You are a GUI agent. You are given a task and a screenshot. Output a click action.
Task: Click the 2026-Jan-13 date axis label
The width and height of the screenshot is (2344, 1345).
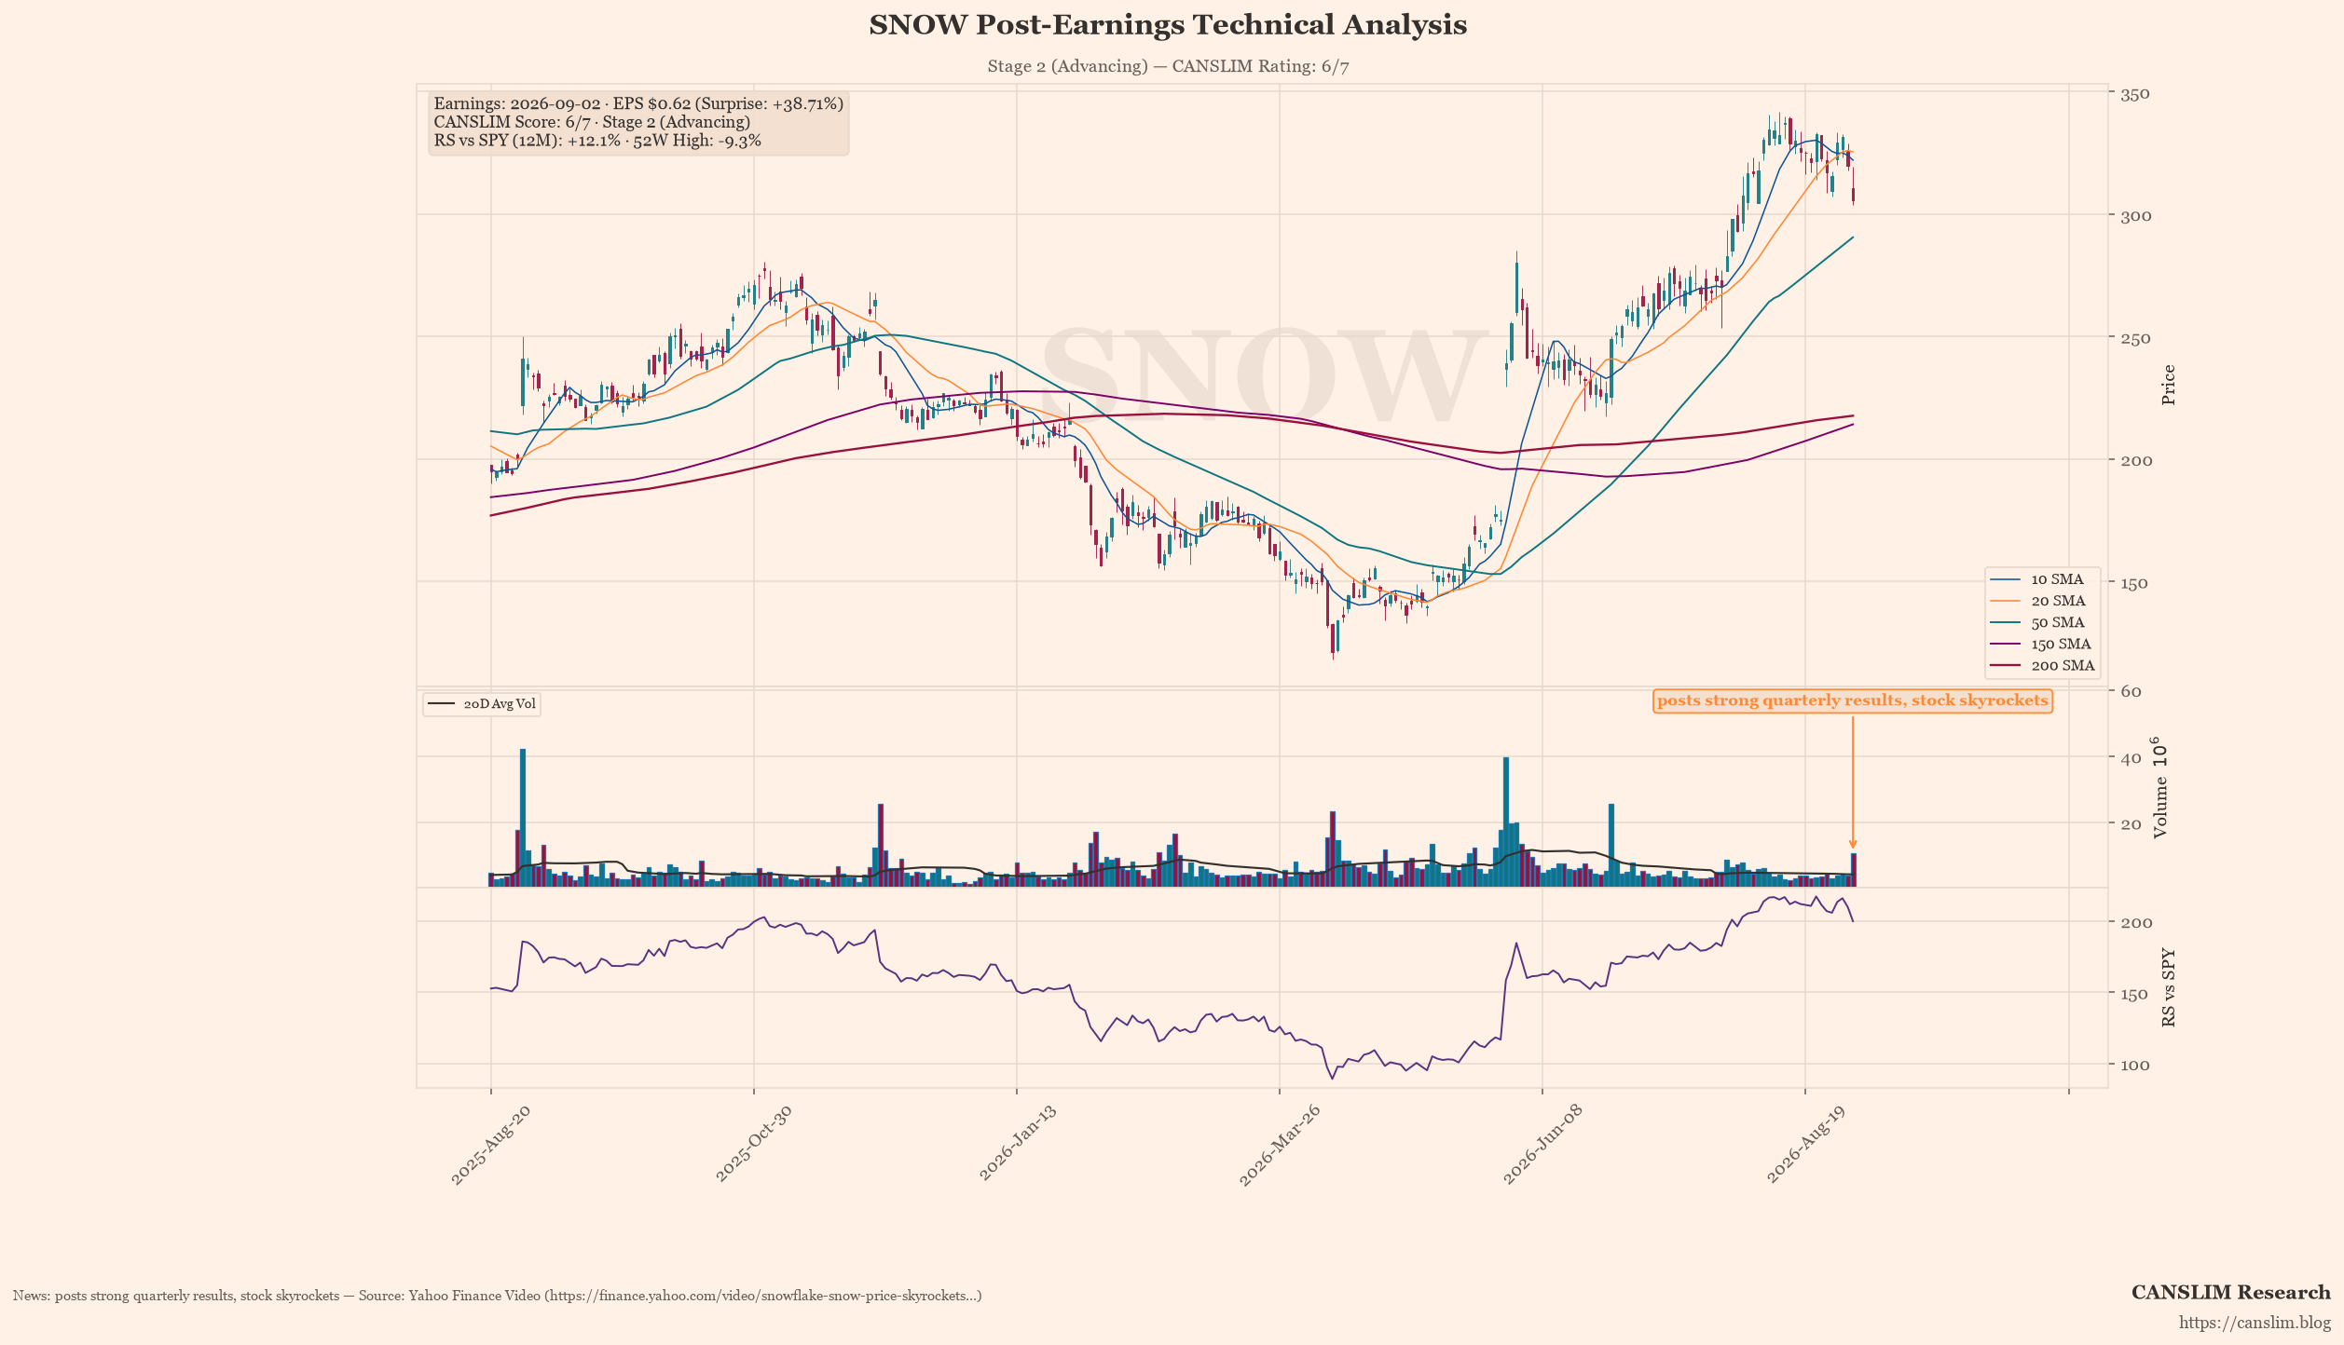coord(1017,1145)
